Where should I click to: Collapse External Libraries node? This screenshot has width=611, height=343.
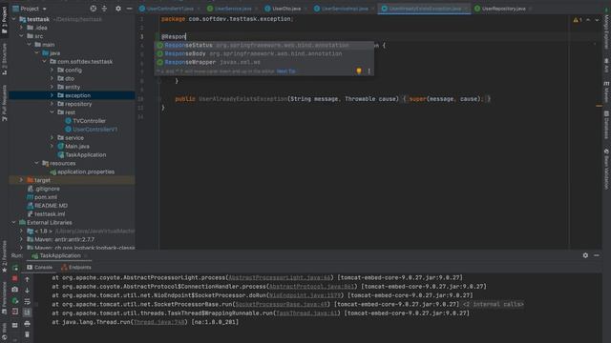(13, 222)
